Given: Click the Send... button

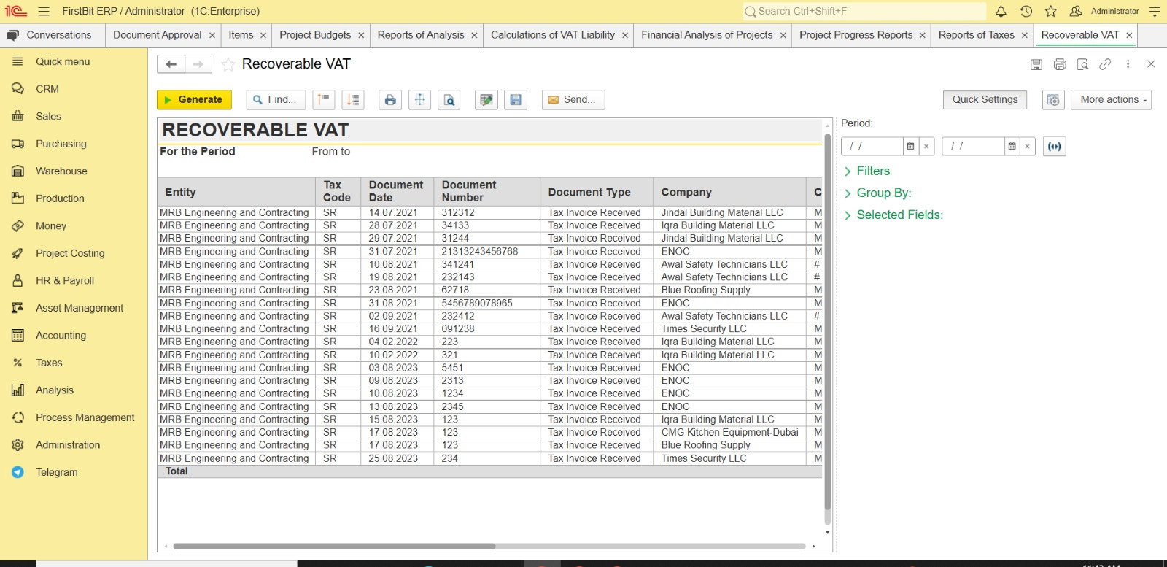Looking at the screenshot, I should 573,100.
